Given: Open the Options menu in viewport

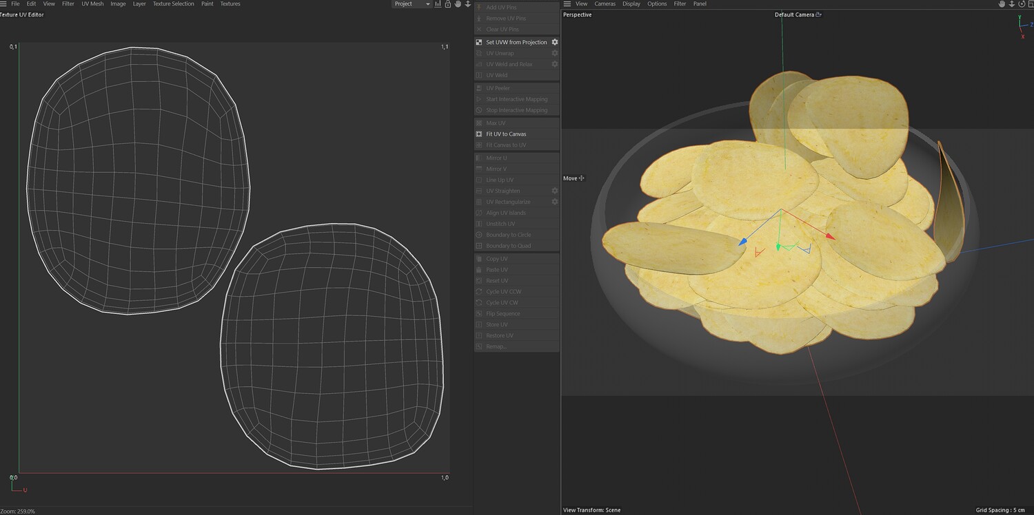Looking at the screenshot, I should (x=657, y=4).
